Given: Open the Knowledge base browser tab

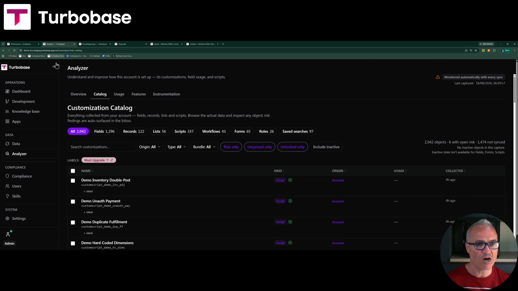Looking at the screenshot, I should [x=94, y=44].
